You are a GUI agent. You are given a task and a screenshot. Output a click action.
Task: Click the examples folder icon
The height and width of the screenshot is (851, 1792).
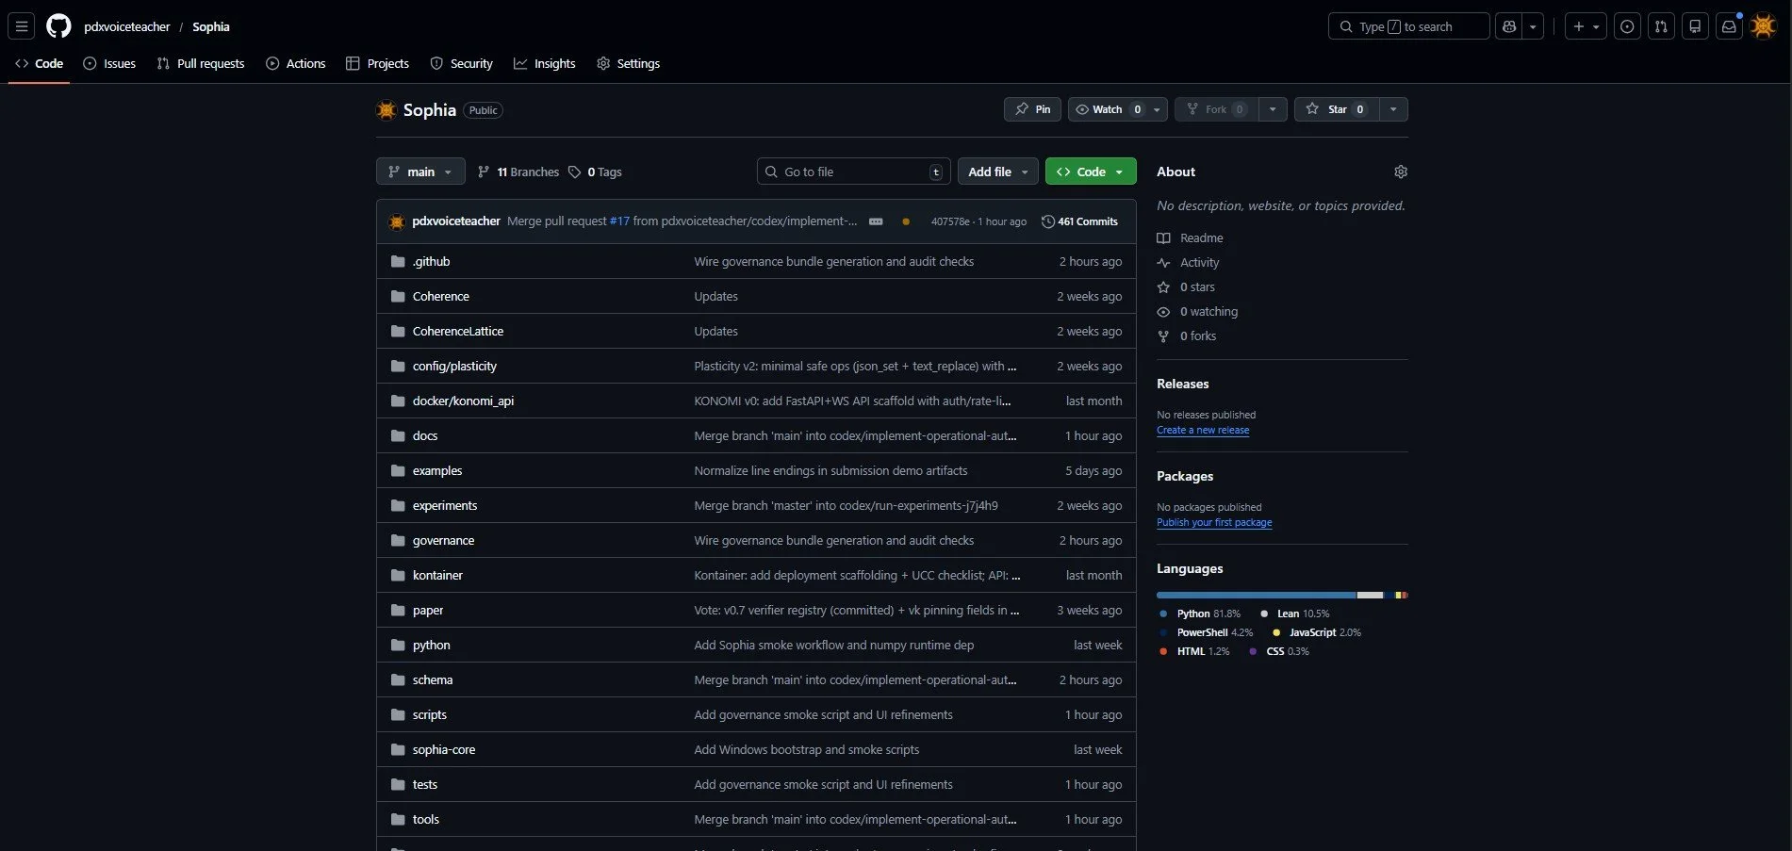tap(398, 470)
